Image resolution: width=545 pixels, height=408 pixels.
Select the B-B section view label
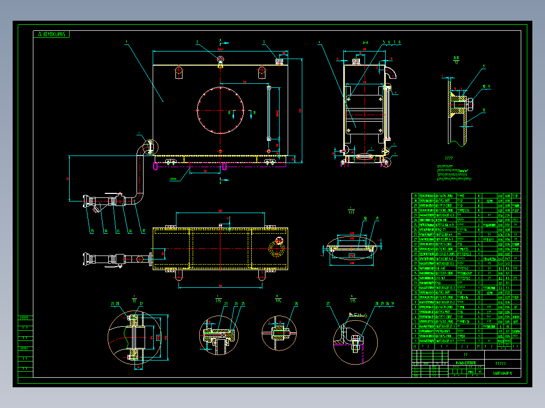[456, 58]
